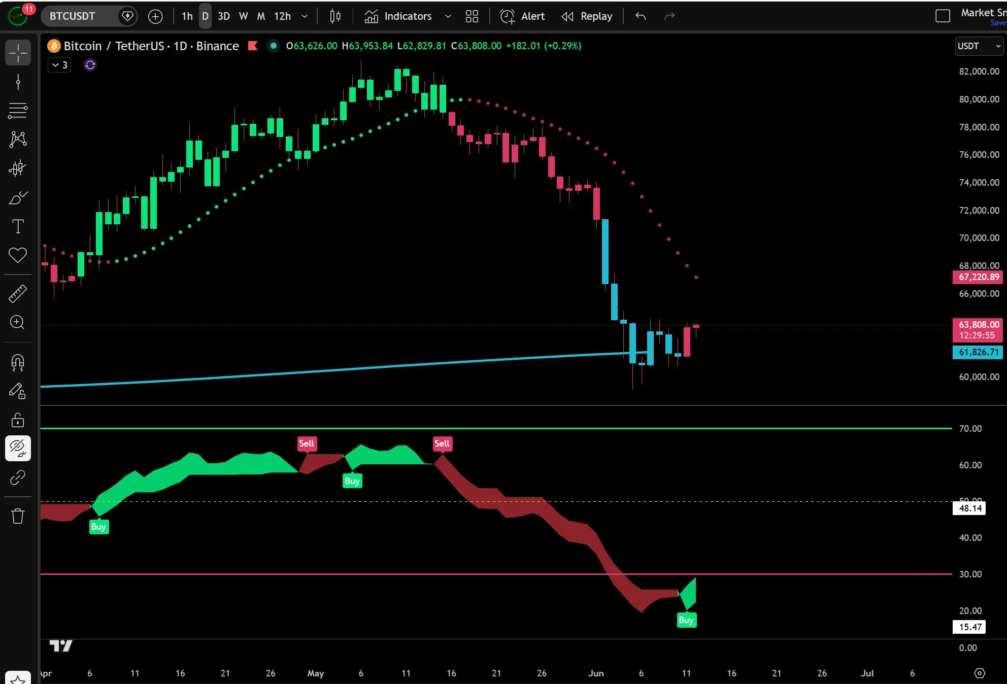
Task: Switch to the 3D timeframe
Action: [x=224, y=16]
